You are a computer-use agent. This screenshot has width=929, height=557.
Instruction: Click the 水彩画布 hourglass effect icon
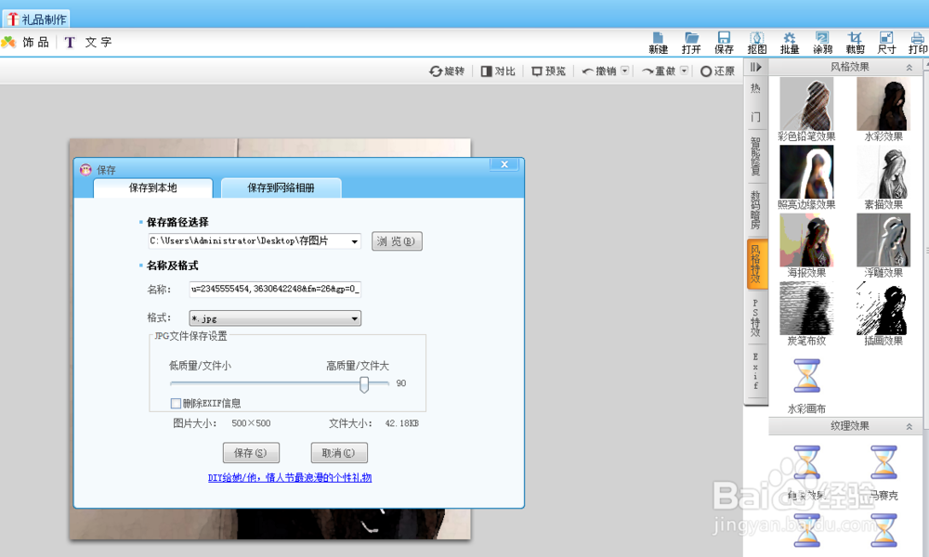point(806,377)
